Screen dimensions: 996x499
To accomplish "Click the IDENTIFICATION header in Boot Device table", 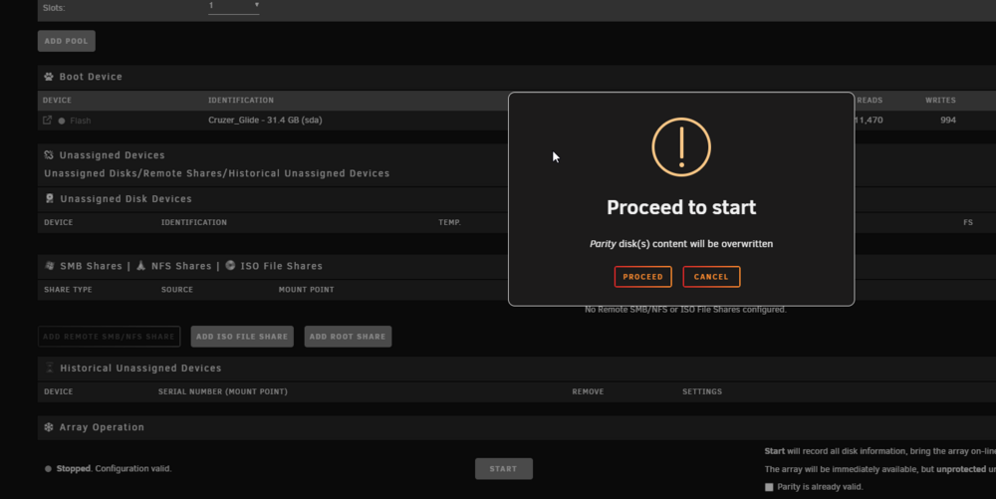I will (241, 101).
